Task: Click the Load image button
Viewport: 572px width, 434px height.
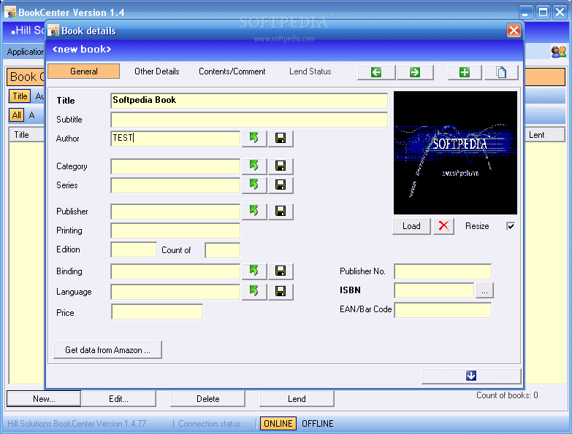Action: coord(411,226)
